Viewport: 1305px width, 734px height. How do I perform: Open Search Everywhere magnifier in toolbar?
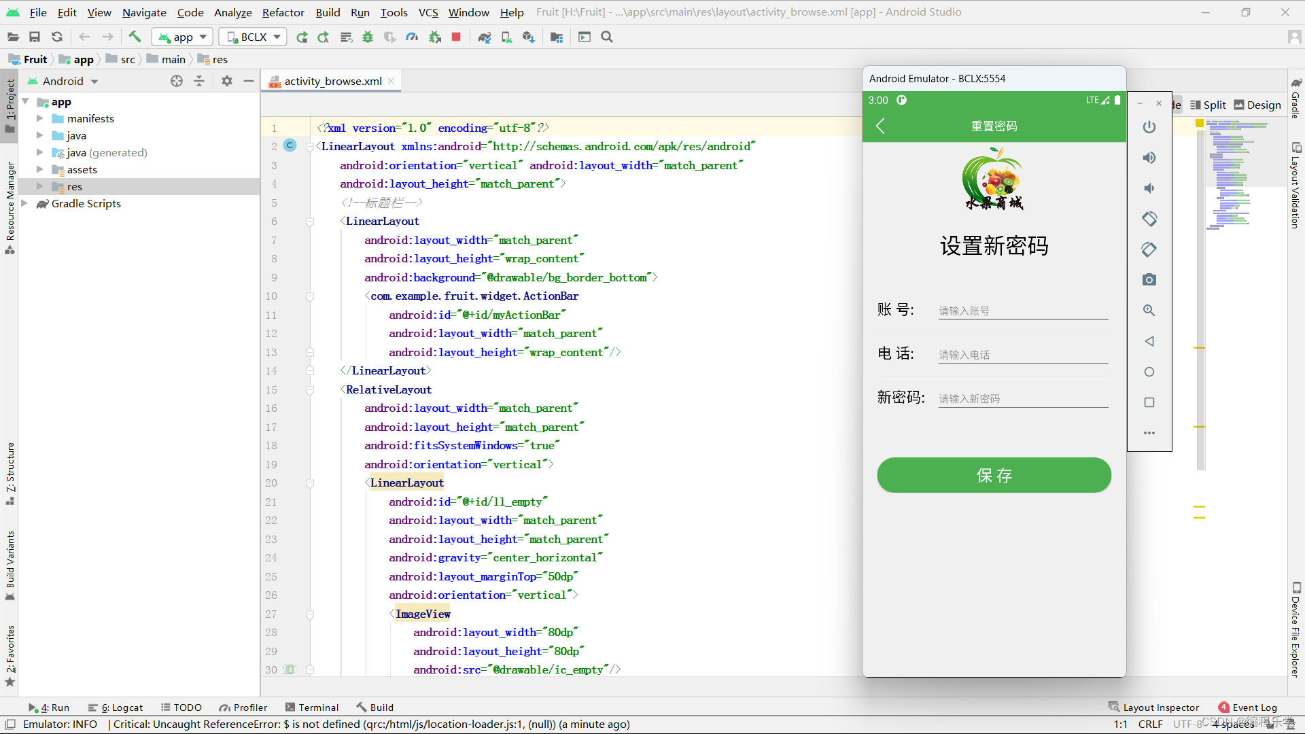click(x=607, y=37)
